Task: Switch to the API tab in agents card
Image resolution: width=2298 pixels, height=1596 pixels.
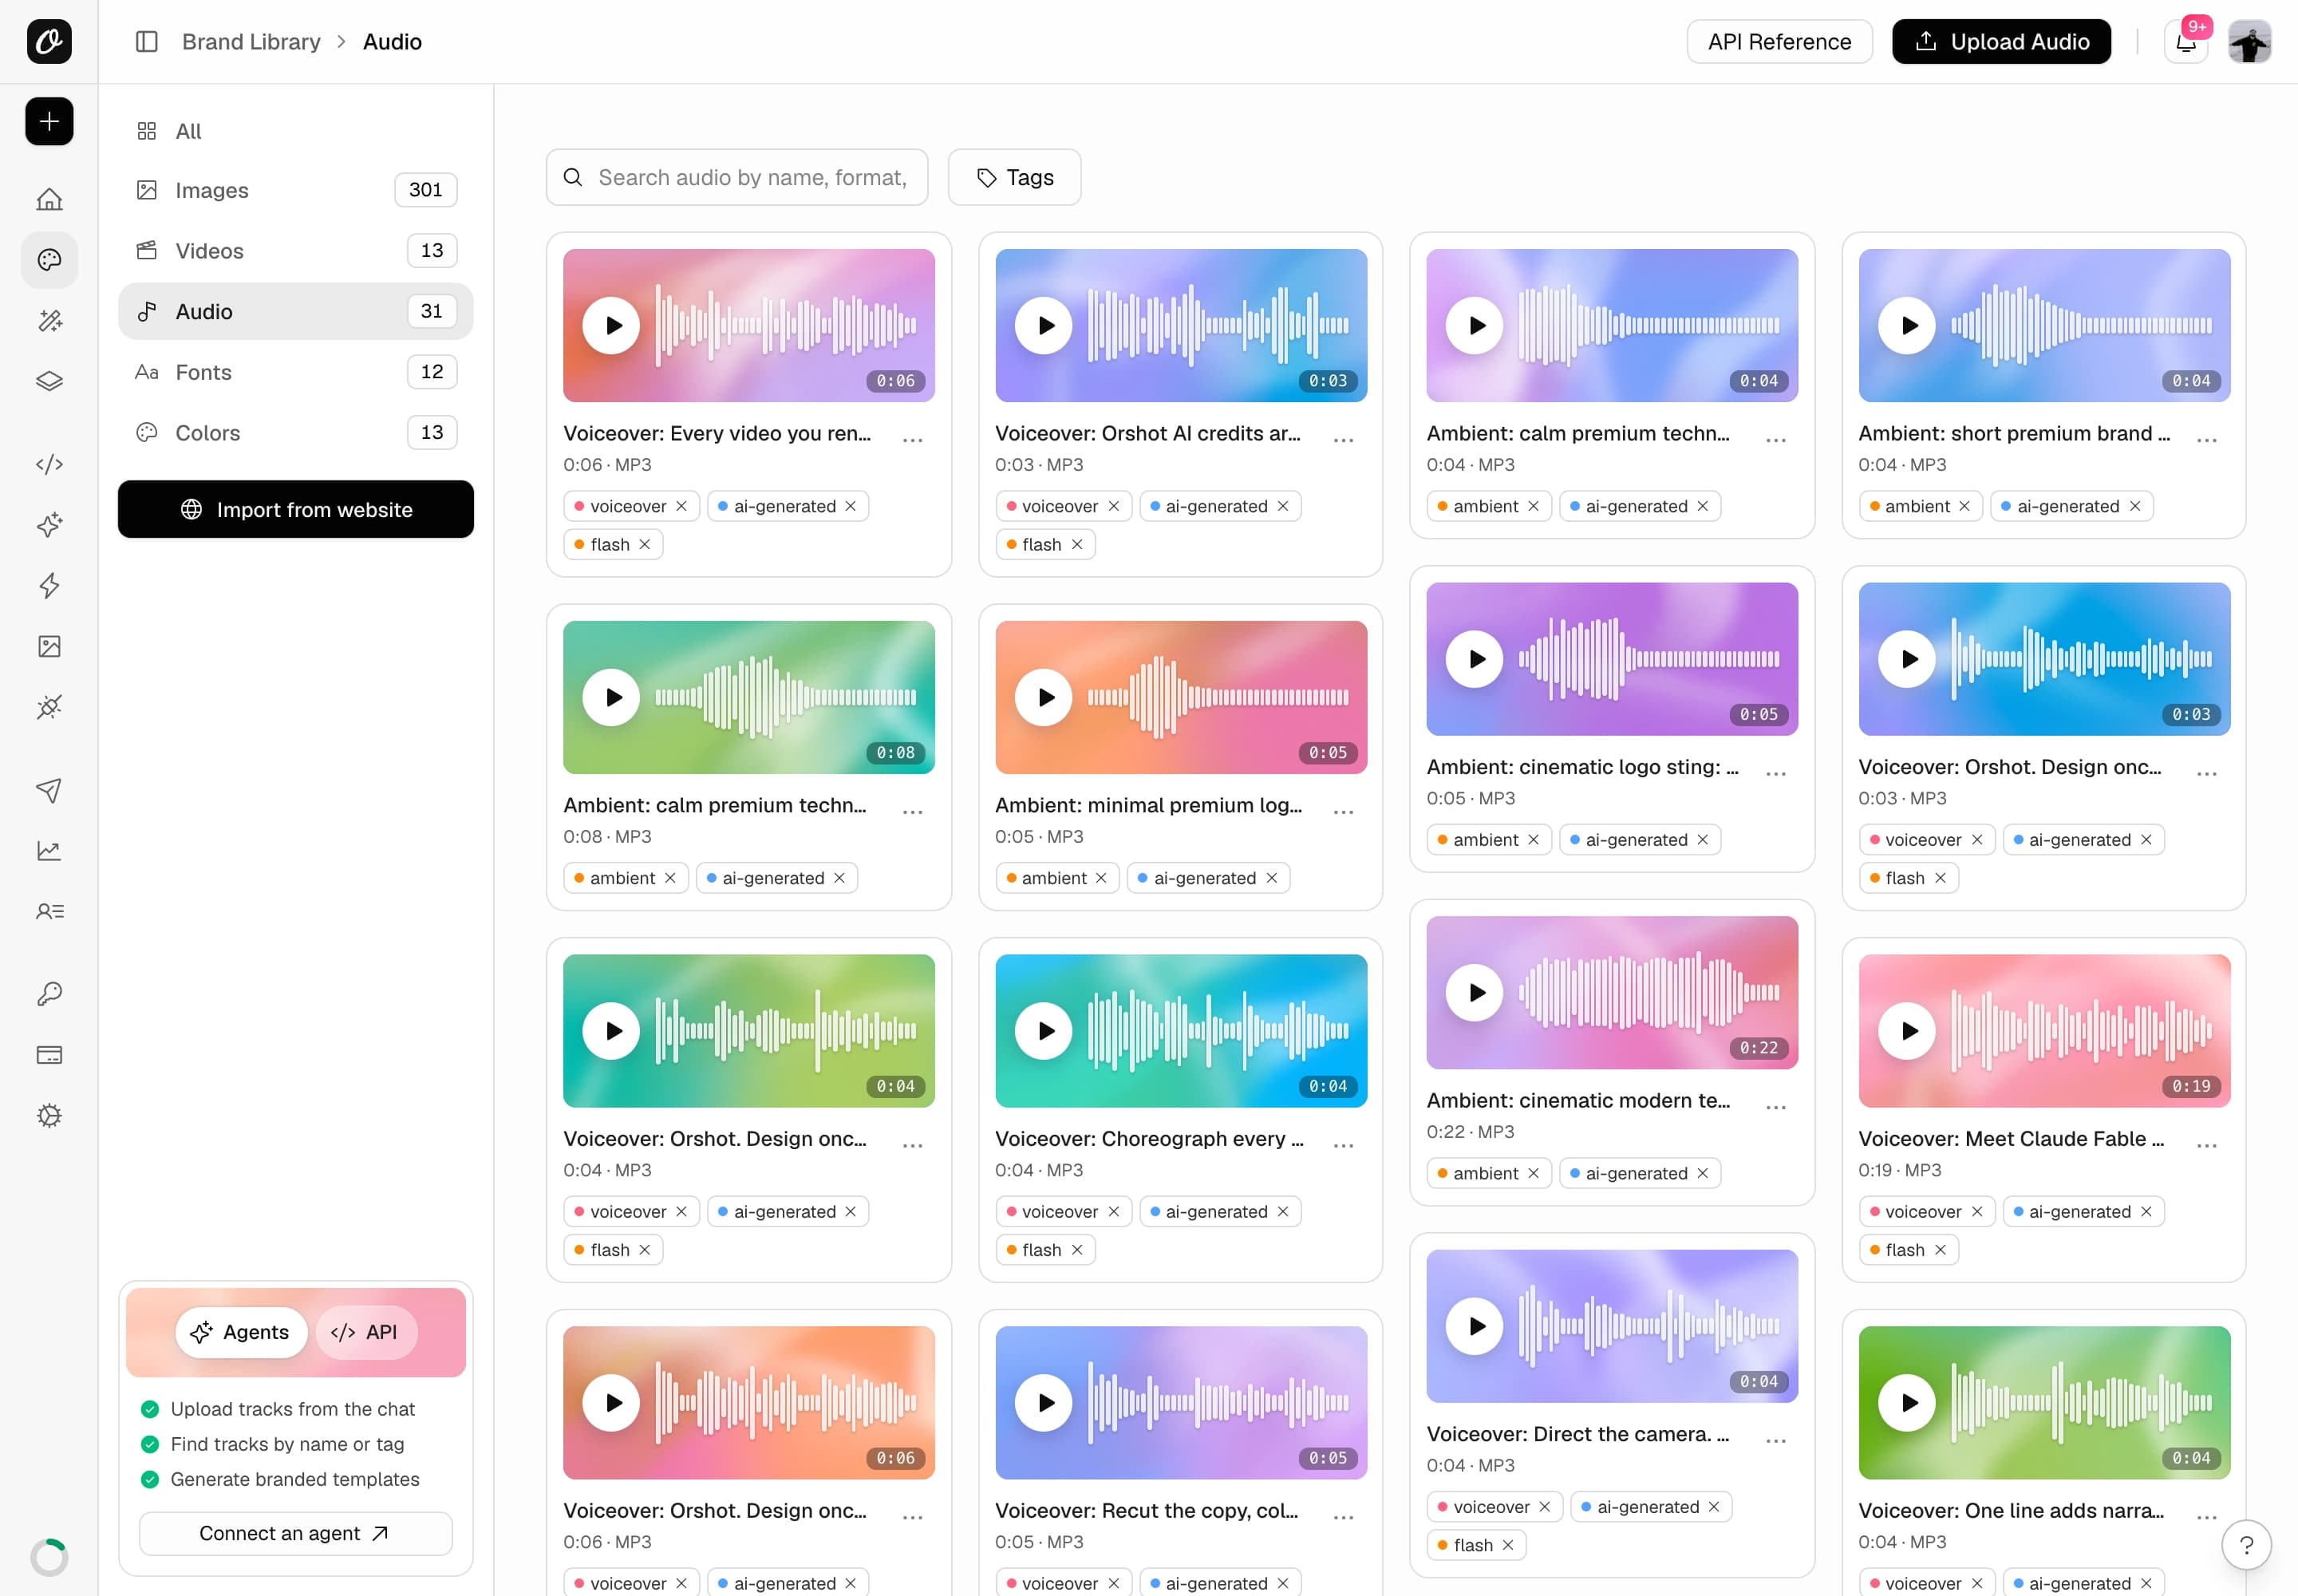Action: click(x=365, y=1332)
